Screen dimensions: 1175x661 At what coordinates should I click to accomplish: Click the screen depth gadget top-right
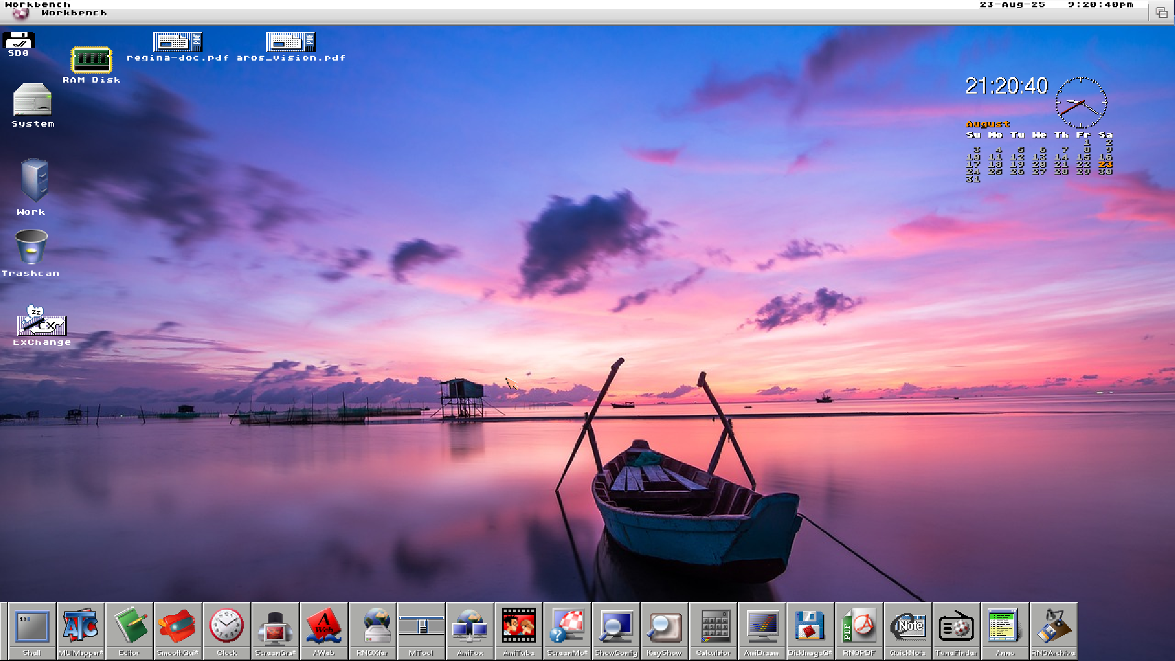1162,12
